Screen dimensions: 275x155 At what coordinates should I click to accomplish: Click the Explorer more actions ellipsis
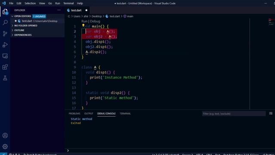(x=59, y=10)
